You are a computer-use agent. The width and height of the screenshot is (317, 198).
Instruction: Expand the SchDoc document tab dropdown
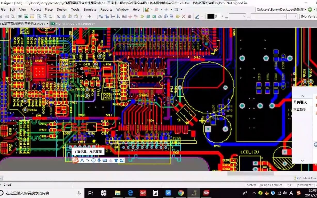click(x=47, y=23)
